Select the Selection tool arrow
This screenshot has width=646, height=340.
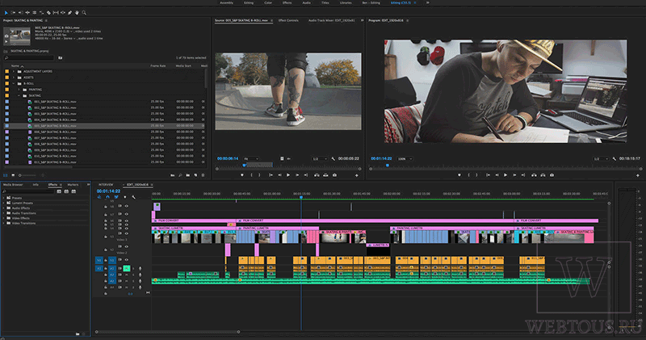point(6,13)
